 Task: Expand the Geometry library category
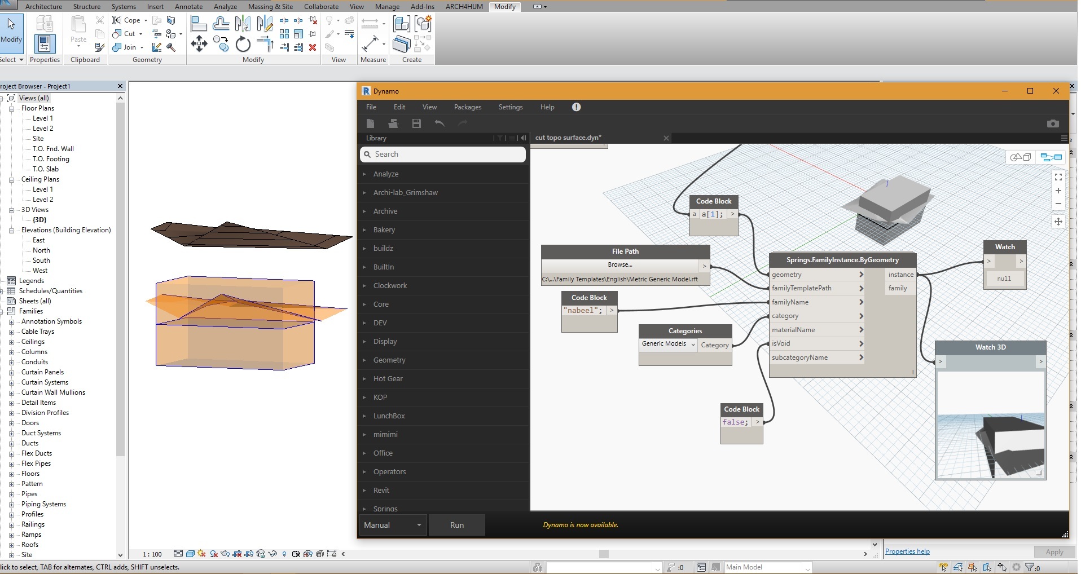pos(389,360)
